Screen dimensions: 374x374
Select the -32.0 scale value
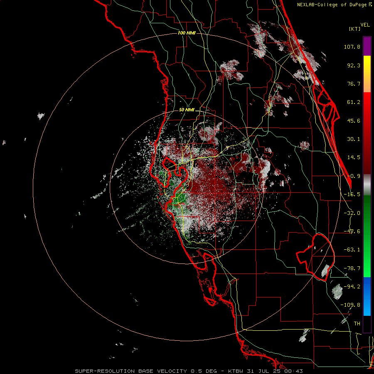352,213
